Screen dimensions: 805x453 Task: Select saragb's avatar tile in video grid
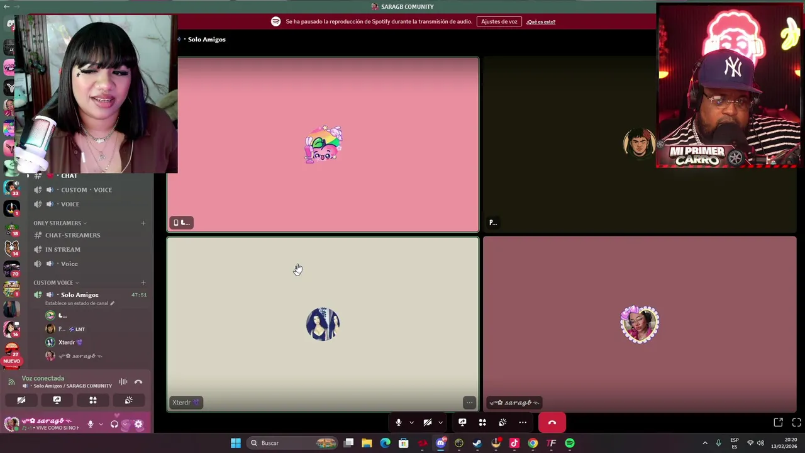point(640,324)
